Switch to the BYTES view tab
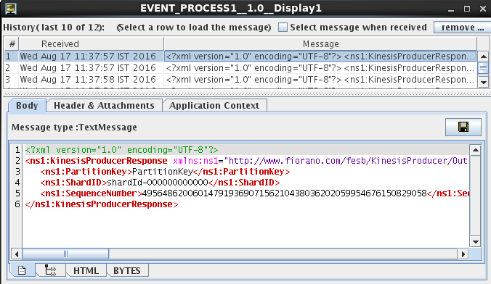 pyautogui.click(x=127, y=270)
